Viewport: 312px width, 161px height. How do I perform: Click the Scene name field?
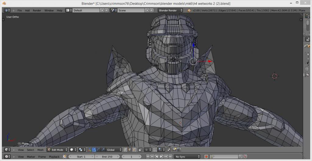131,10
